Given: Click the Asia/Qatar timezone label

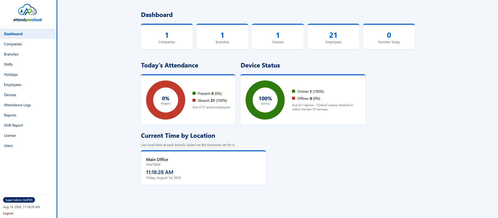Looking at the screenshot, I should [x=153, y=164].
